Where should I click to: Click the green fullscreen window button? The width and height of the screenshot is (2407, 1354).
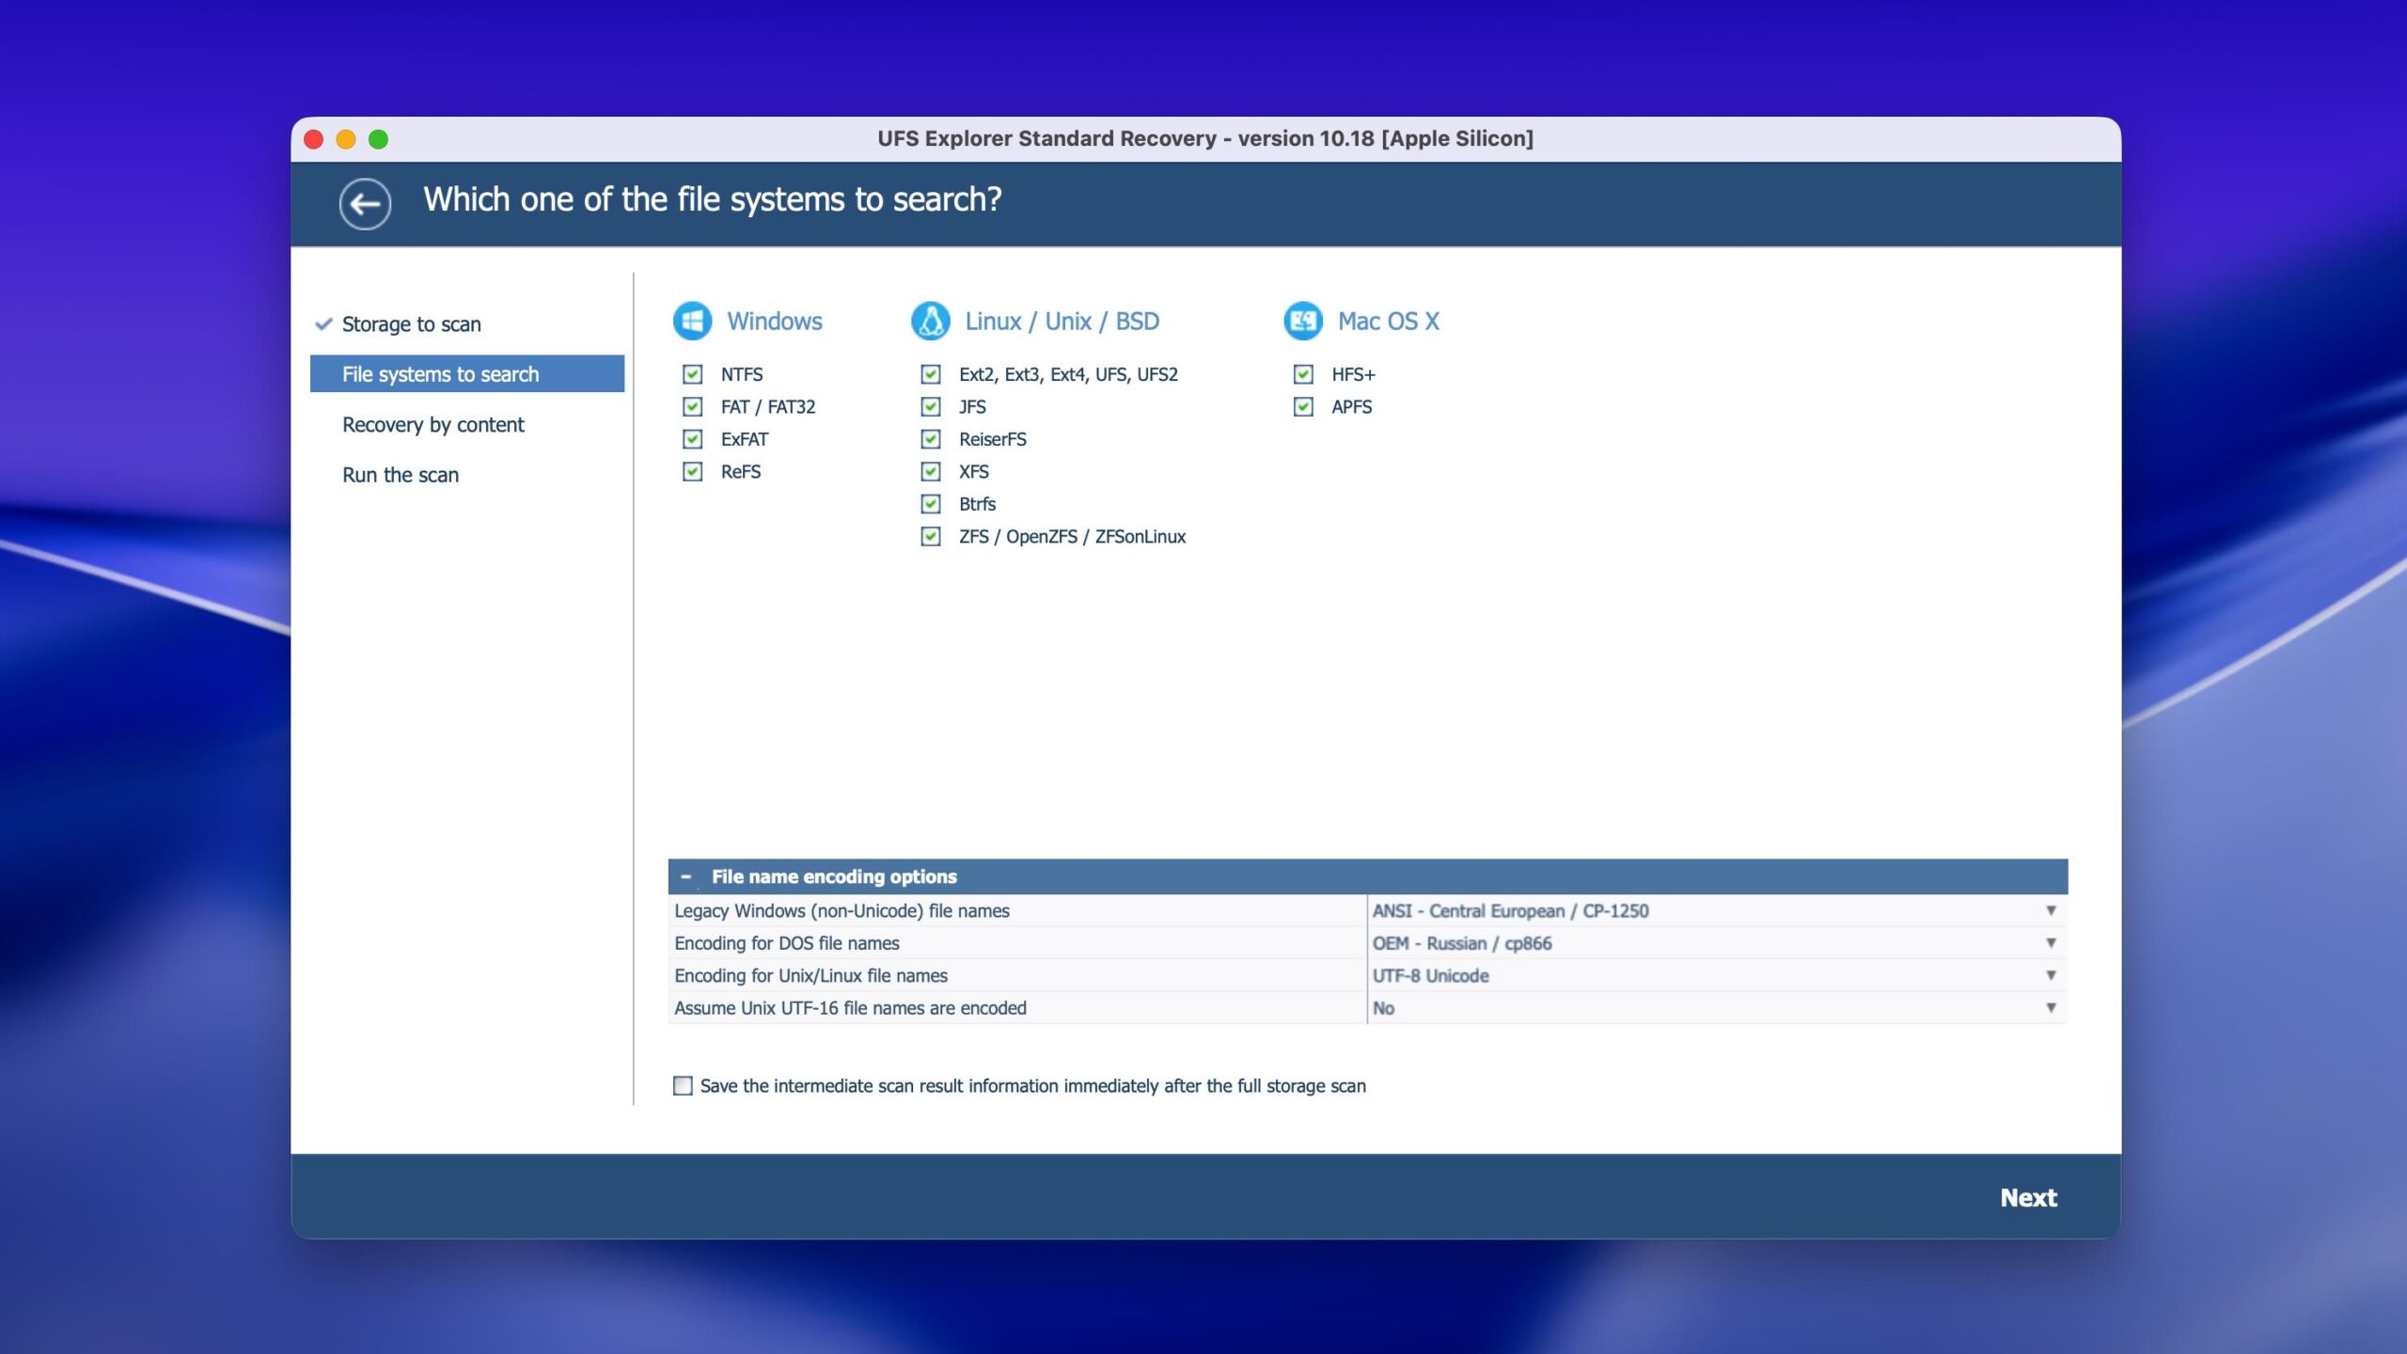378,139
